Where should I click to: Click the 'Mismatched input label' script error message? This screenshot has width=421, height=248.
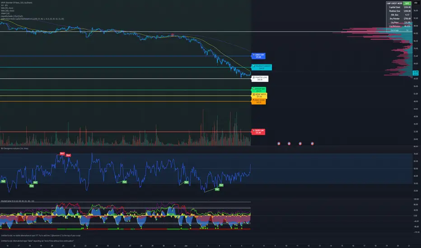37,241
